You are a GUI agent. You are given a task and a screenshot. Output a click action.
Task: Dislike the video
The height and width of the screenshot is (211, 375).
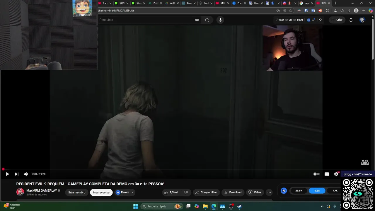click(x=186, y=193)
